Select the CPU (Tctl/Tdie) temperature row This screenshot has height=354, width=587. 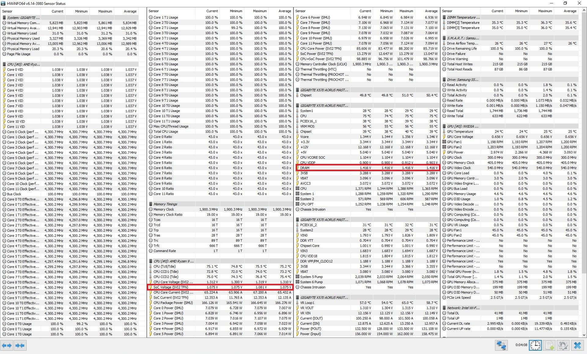pyautogui.click(x=164, y=266)
